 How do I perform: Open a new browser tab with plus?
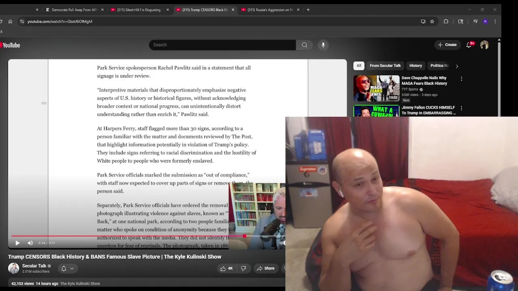point(308,10)
